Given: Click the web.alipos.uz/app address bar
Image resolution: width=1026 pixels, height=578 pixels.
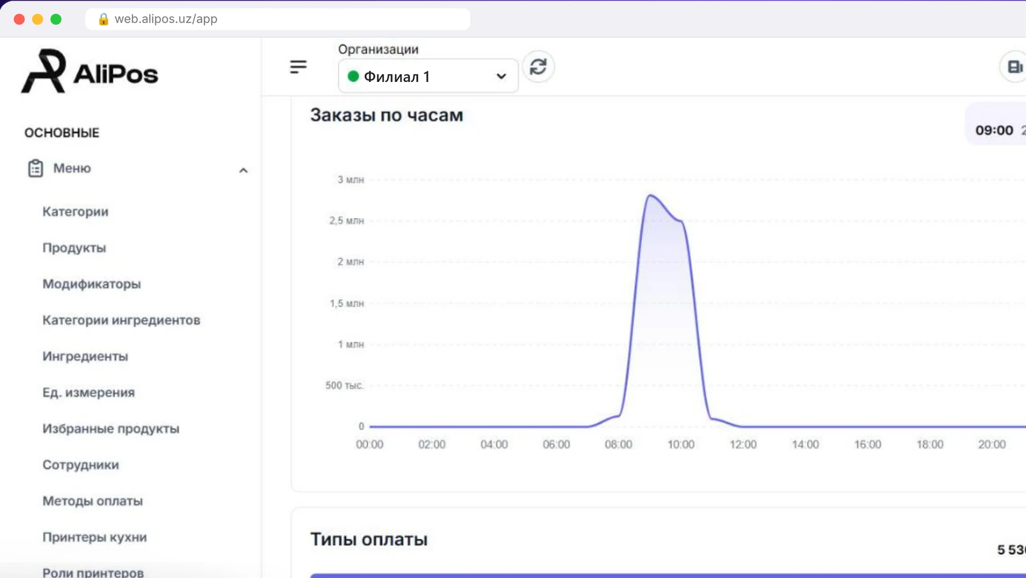Looking at the screenshot, I should 278,19.
